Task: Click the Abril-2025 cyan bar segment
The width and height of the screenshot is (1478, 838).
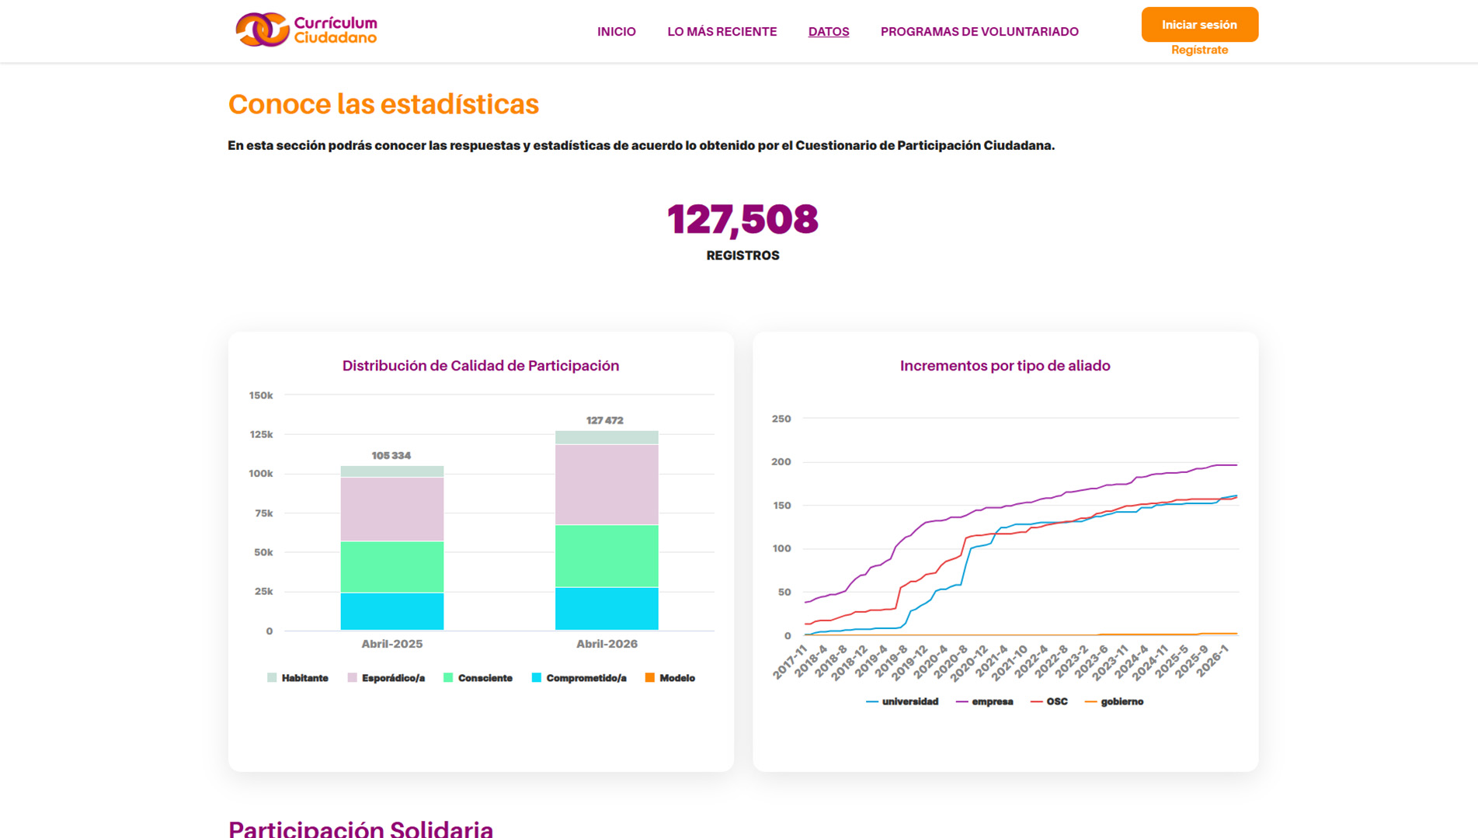Action: 391,611
